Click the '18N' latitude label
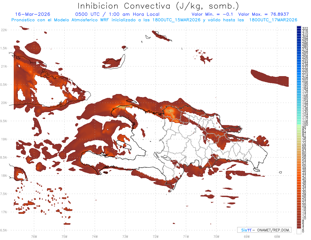The width and height of the screenshot is (311, 240). 4,176
